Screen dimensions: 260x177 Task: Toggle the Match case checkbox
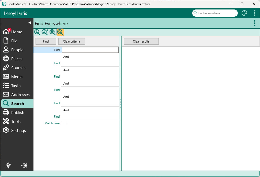[x=64, y=123]
